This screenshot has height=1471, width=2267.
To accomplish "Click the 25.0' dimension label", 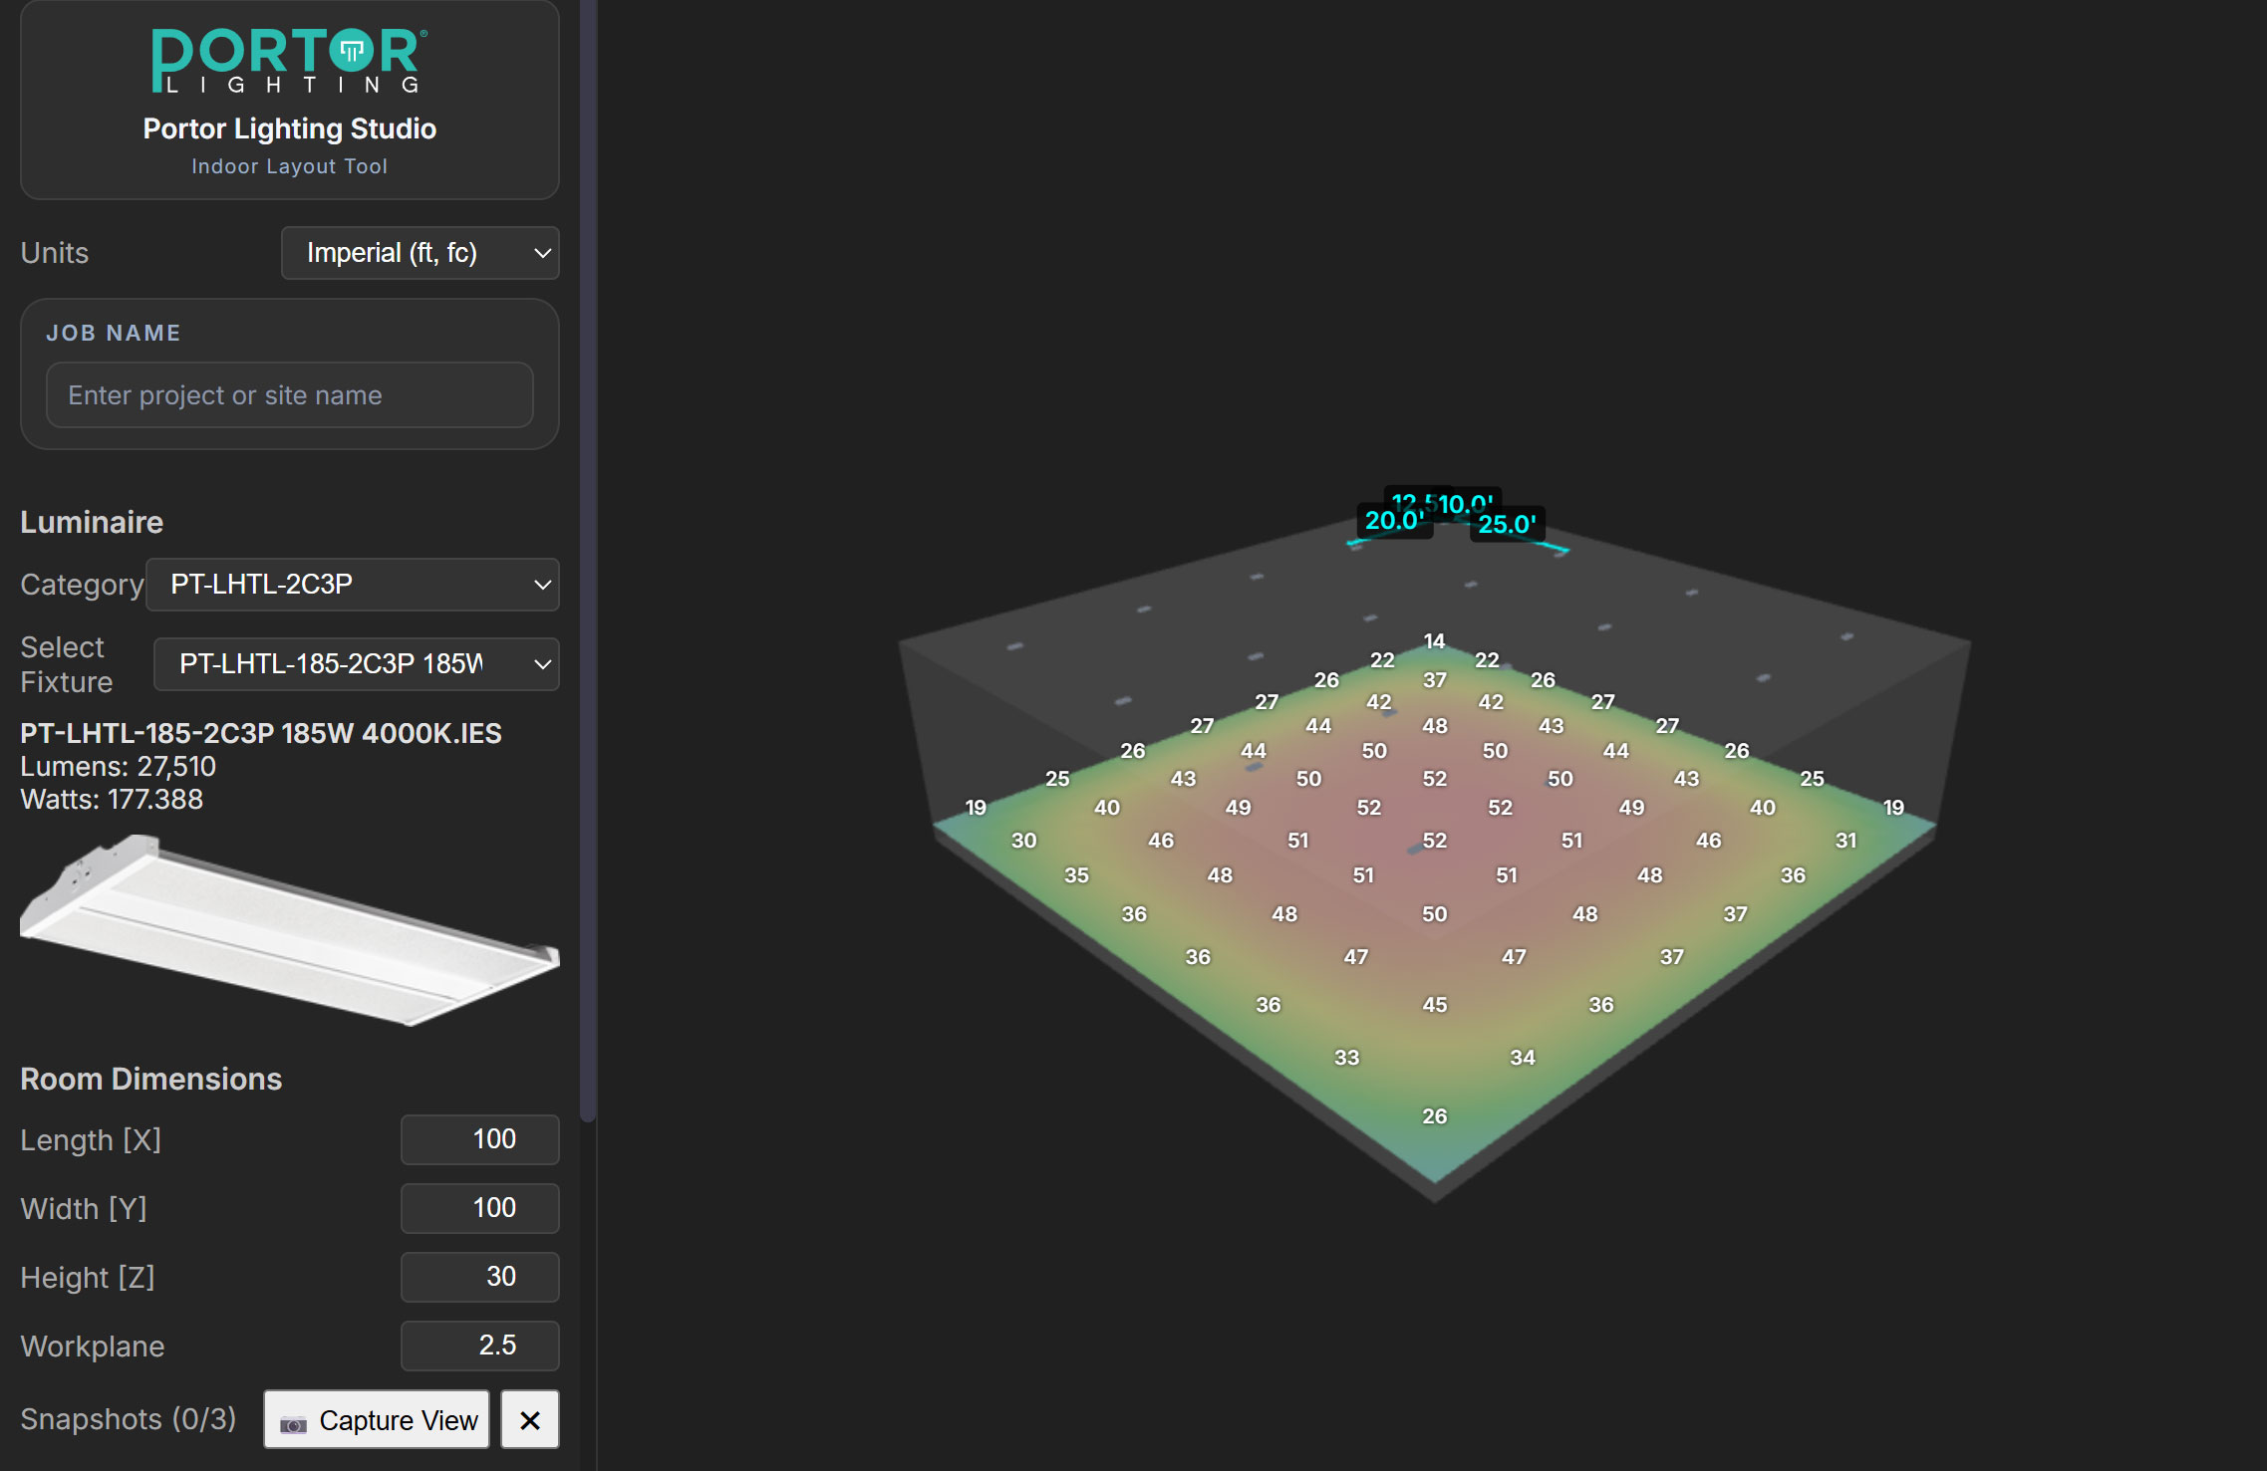I will [1507, 525].
